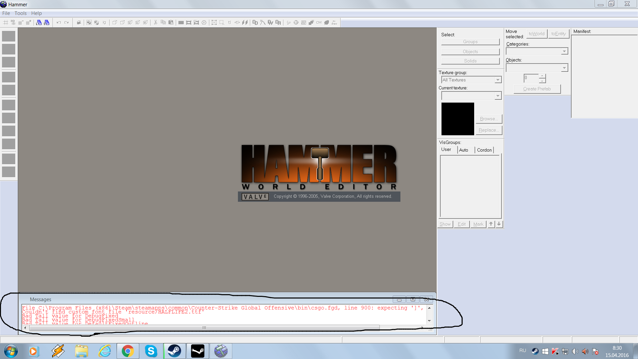
Task: Click the VisGroups move up arrow
Action: (491, 224)
